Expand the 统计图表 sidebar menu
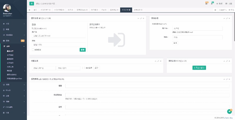Image resolution: width=235 pixels, height=120 pixels. pyautogui.click(x=14, y=35)
